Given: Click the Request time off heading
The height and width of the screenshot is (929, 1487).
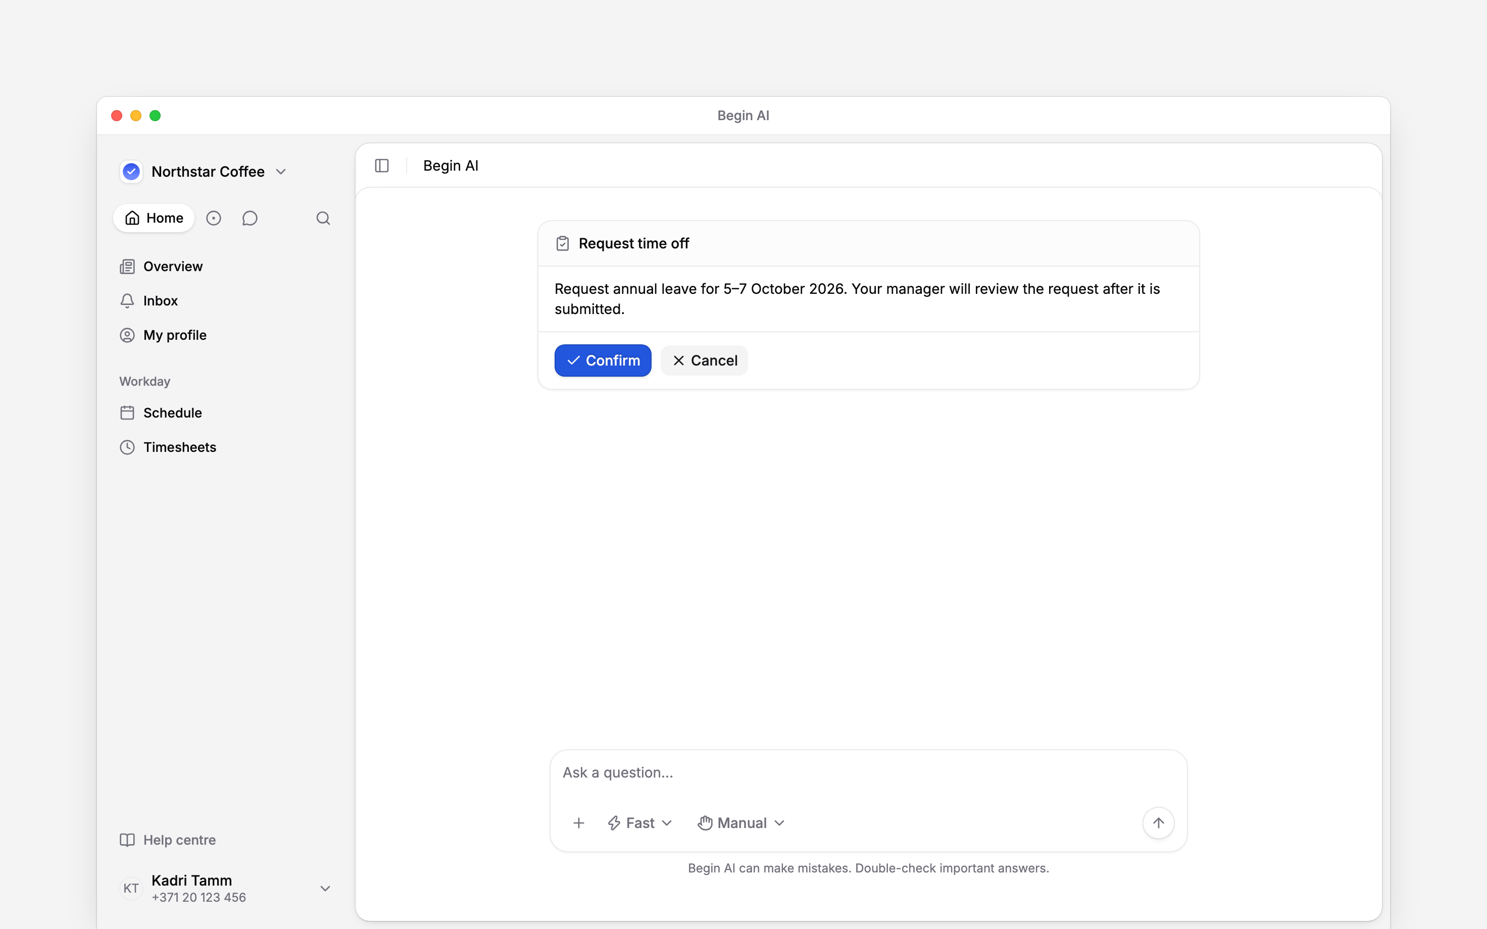Looking at the screenshot, I should click(x=633, y=243).
